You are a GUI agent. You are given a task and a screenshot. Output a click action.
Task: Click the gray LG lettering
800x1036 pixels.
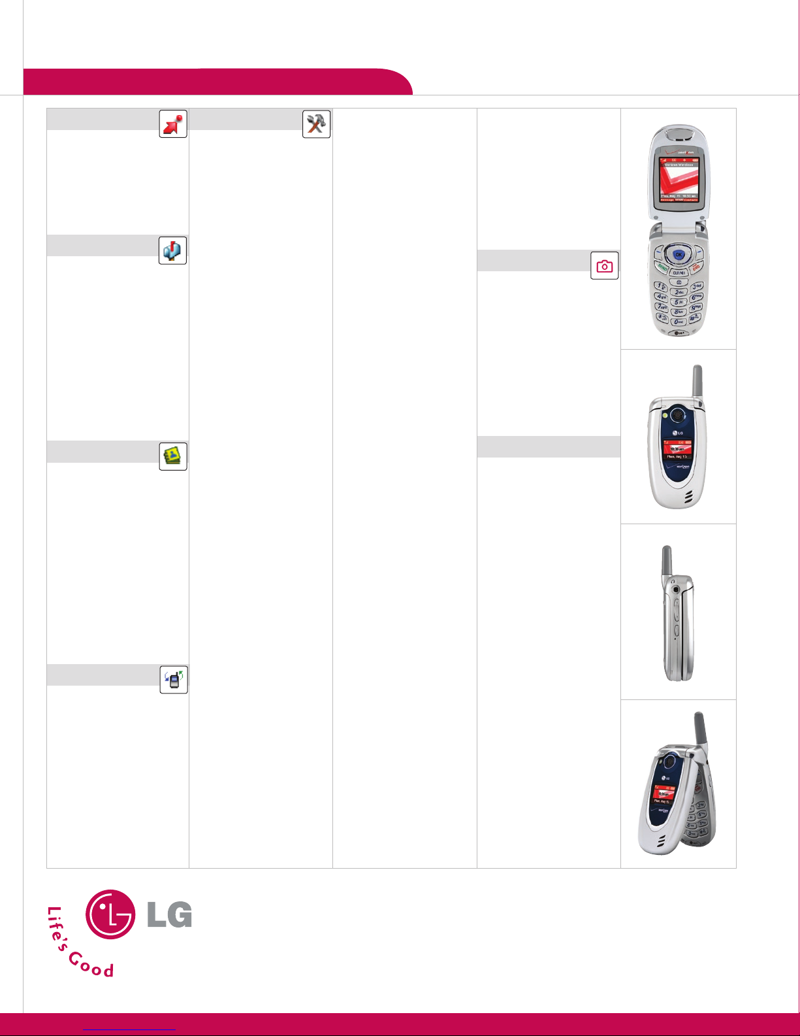click(170, 914)
